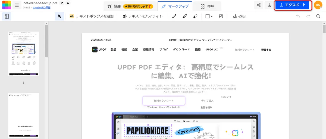This screenshot has width=326, height=139.
Task: Click the エクスポート button
Action: (x=293, y=5)
